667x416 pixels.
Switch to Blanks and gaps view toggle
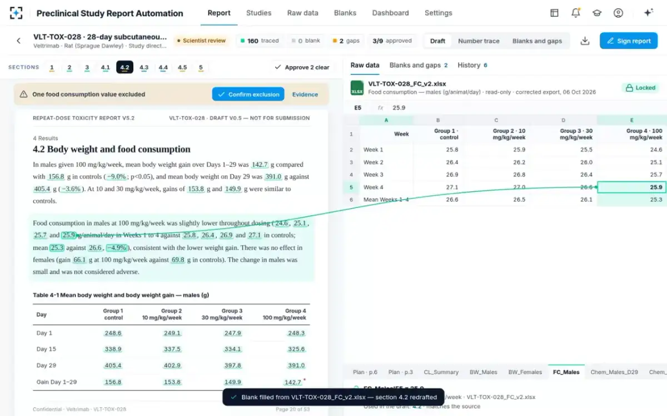[x=537, y=40]
